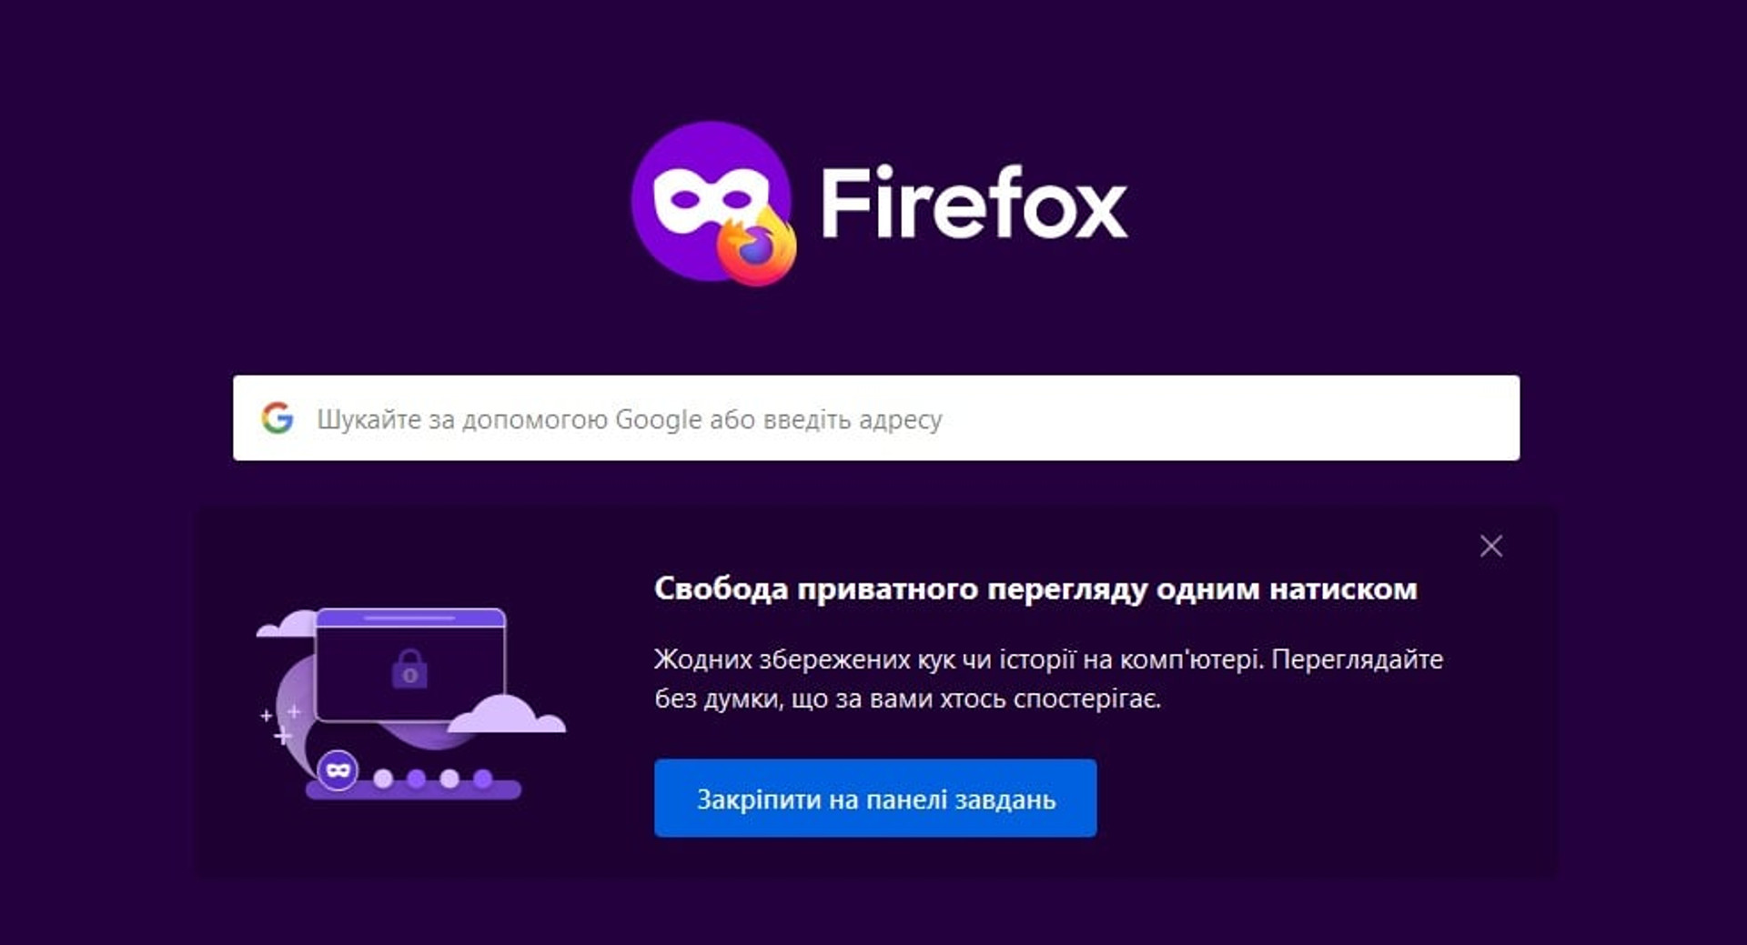
Task: Click the padlock icon in illustrated window
Action: coord(409,669)
